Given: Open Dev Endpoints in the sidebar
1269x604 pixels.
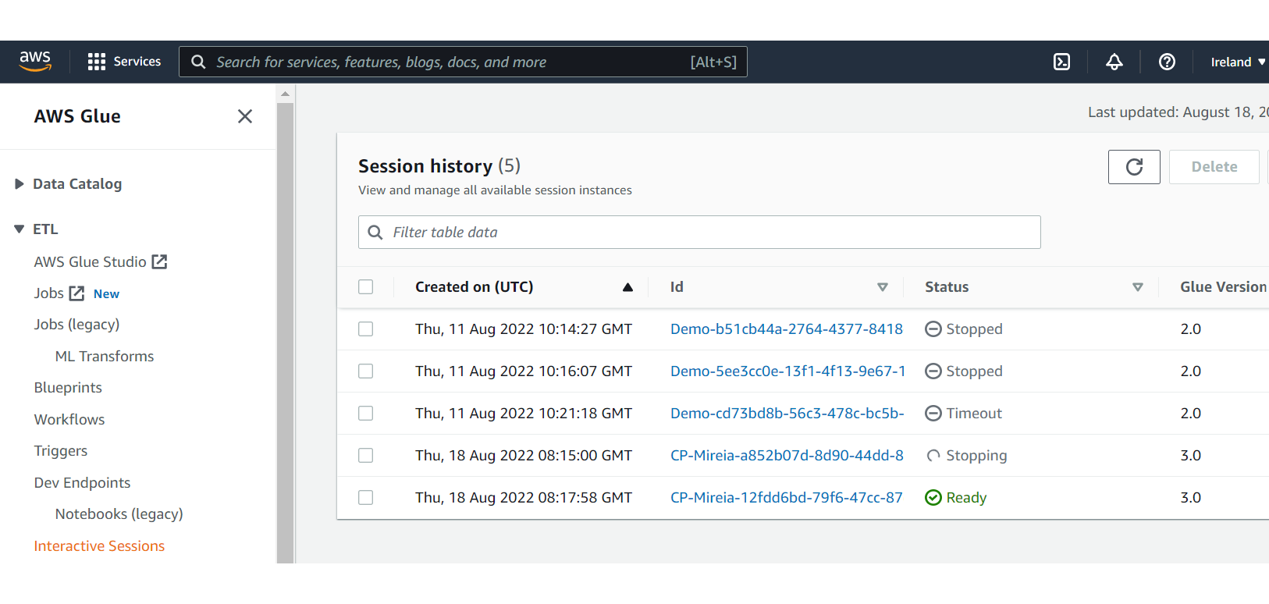Looking at the screenshot, I should [82, 483].
